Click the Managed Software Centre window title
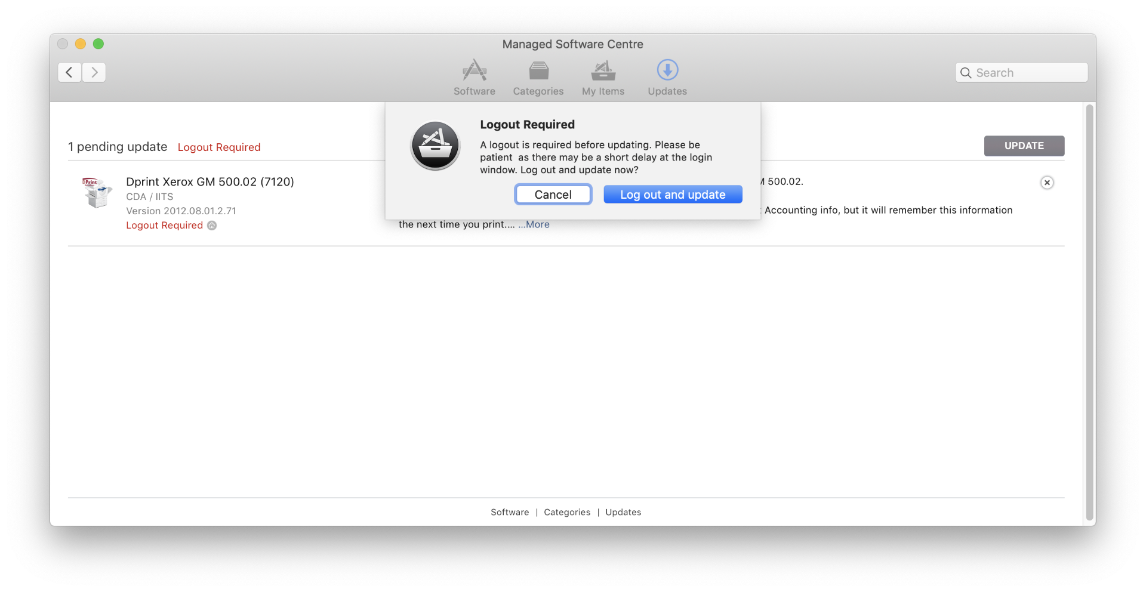The height and width of the screenshot is (592, 1146). pyautogui.click(x=573, y=44)
